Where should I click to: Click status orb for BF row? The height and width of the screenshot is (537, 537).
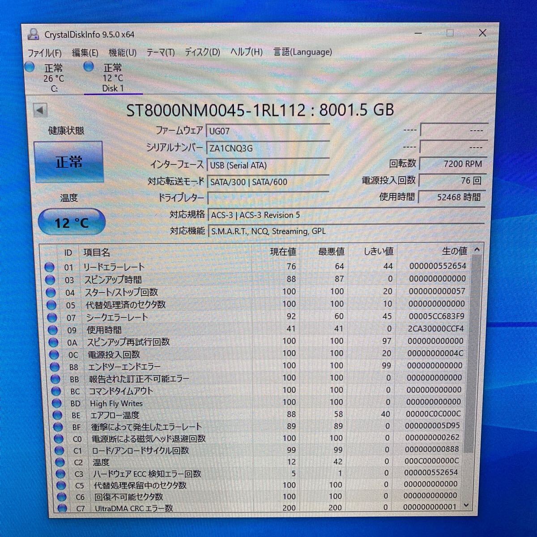[x=58, y=427]
